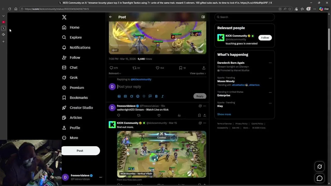Click Grok enhance icon in reply toolbar
The image size is (331, 186).
pos(132,96)
